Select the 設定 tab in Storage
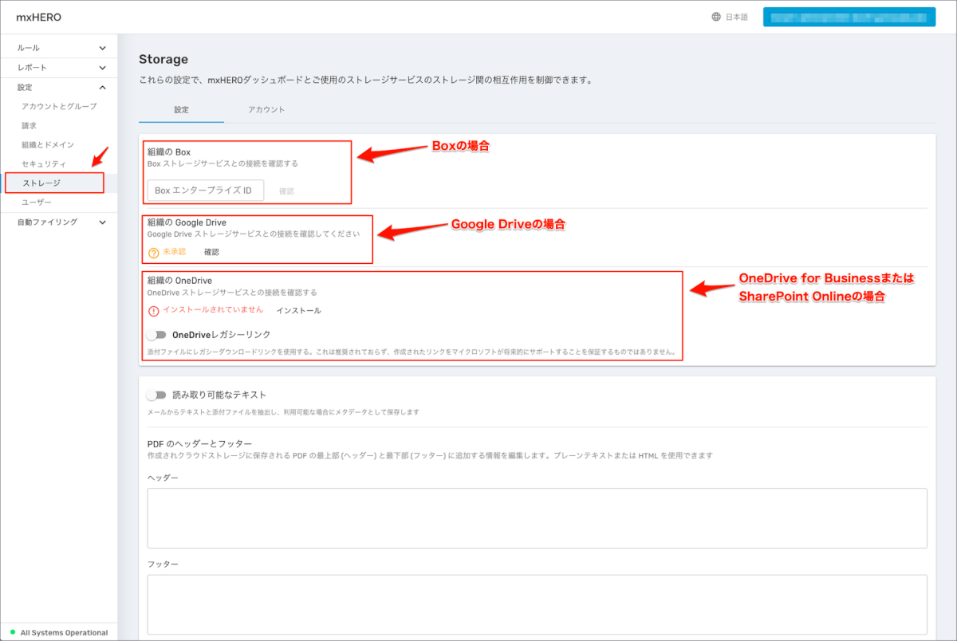The width and height of the screenshot is (957, 641). coord(181,109)
